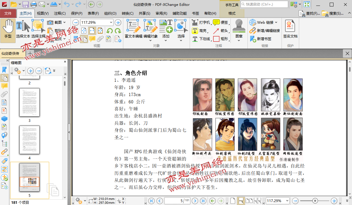Rotate view clockwise with green arrow
352x205 pixels.
point(118,31)
